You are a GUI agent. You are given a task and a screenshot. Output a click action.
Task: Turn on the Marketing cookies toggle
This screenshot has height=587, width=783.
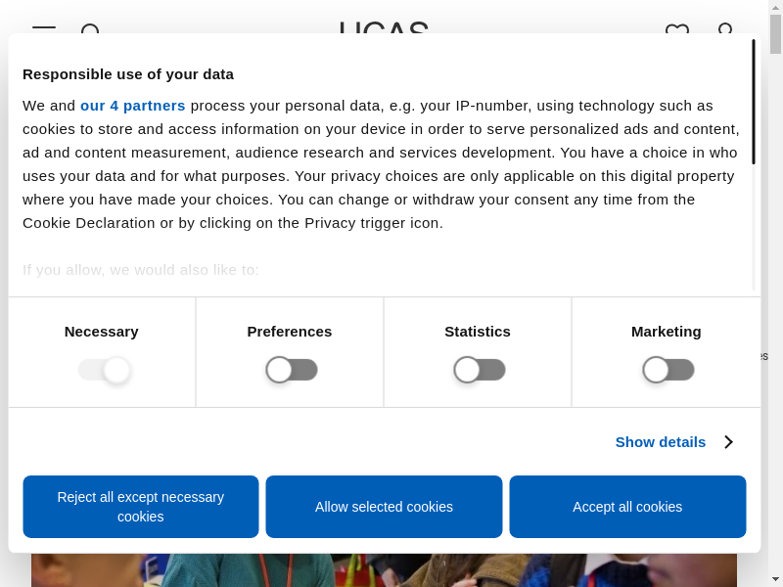tap(668, 370)
